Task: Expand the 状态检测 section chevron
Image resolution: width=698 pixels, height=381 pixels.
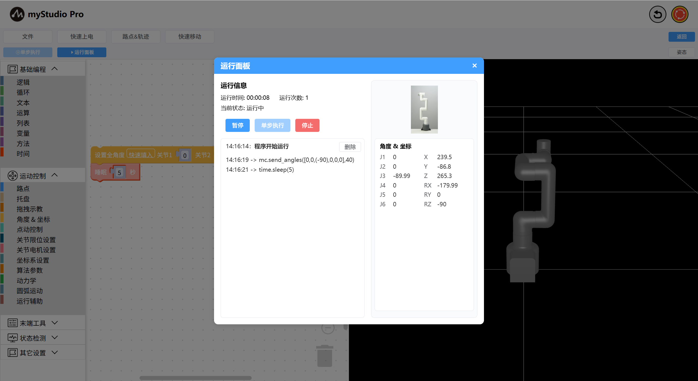Action: coord(55,338)
